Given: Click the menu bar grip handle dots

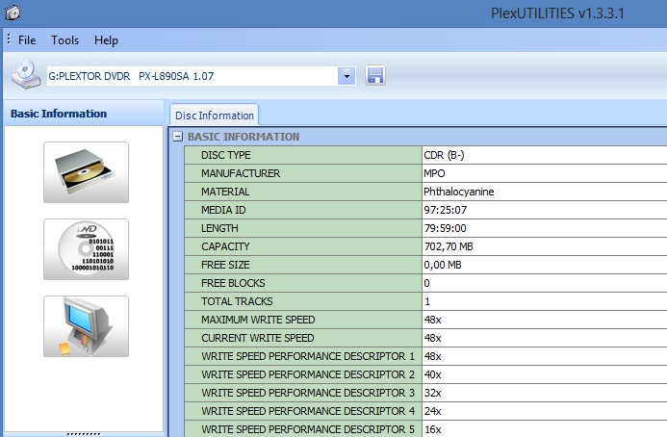Looking at the screenshot, I should point(9,39).
